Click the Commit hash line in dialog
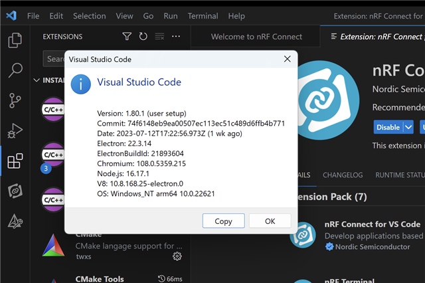The width and height of the screenshot is (425, 283). tap(191, 124)
